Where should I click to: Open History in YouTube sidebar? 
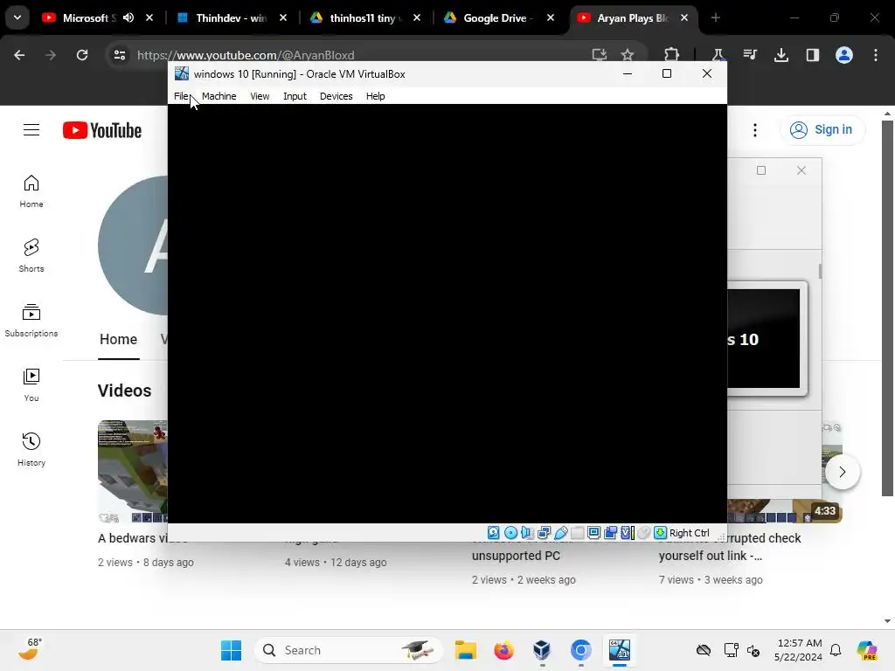pos(31,450)
